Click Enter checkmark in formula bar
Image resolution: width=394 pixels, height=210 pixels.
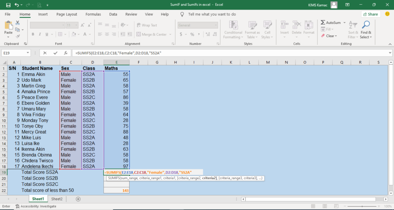[55, 53]
